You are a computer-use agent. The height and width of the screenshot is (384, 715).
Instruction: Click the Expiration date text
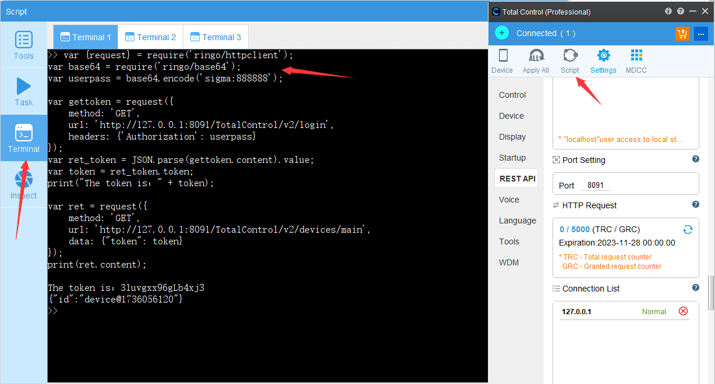[x=617, y=243]
